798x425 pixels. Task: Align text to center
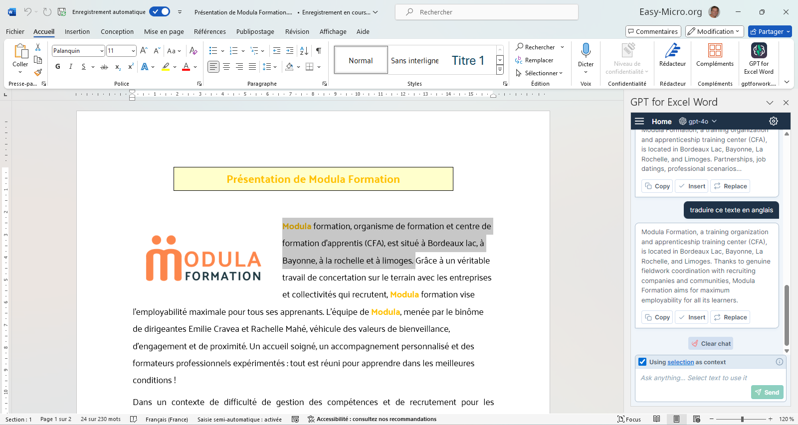click(x=226, y=67)
